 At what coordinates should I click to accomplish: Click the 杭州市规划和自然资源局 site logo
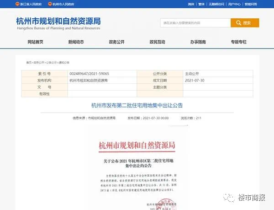pyautogui.click(x=58, y=23)
